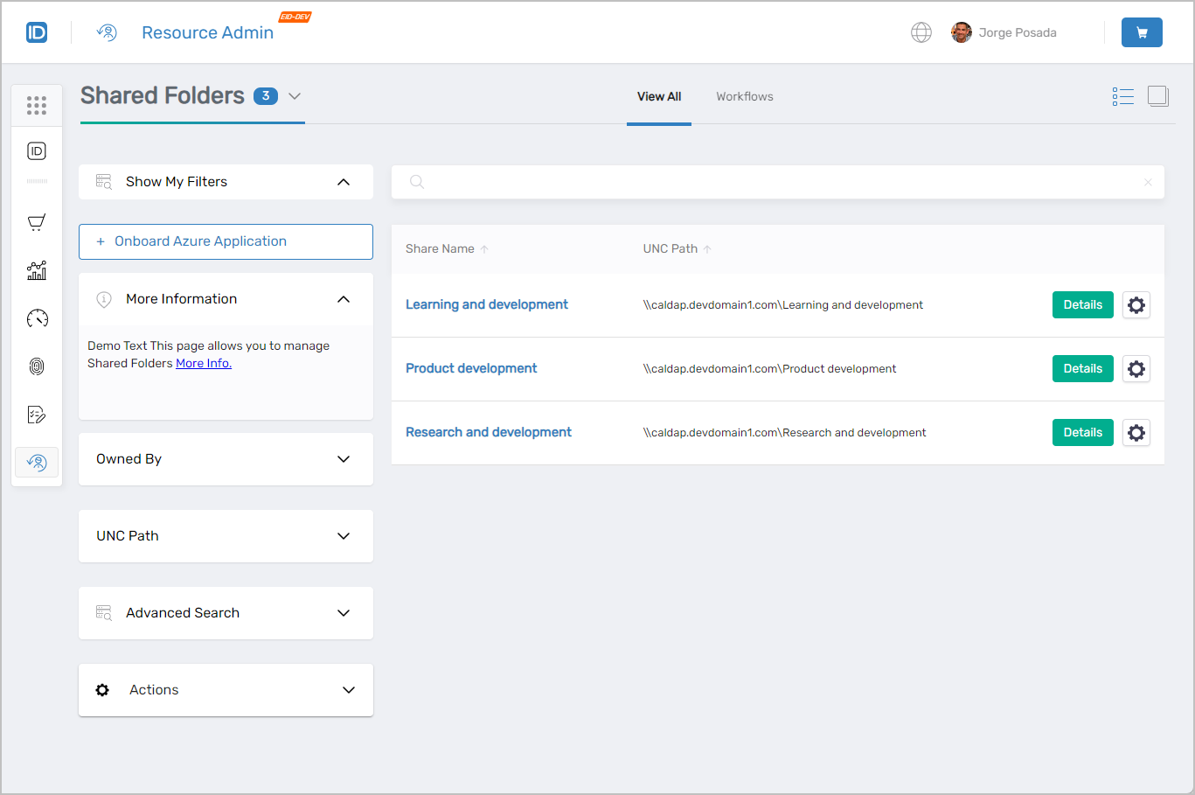Open the globe language icon
The width and height of the screenshot is (1195, 795).
coord(921,31)
